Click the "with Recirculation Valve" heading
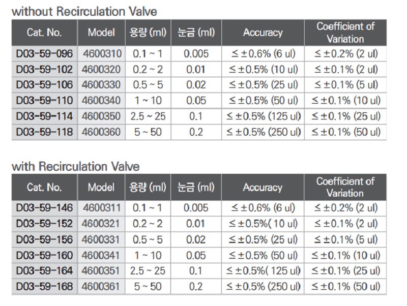 tap(75, 166)
